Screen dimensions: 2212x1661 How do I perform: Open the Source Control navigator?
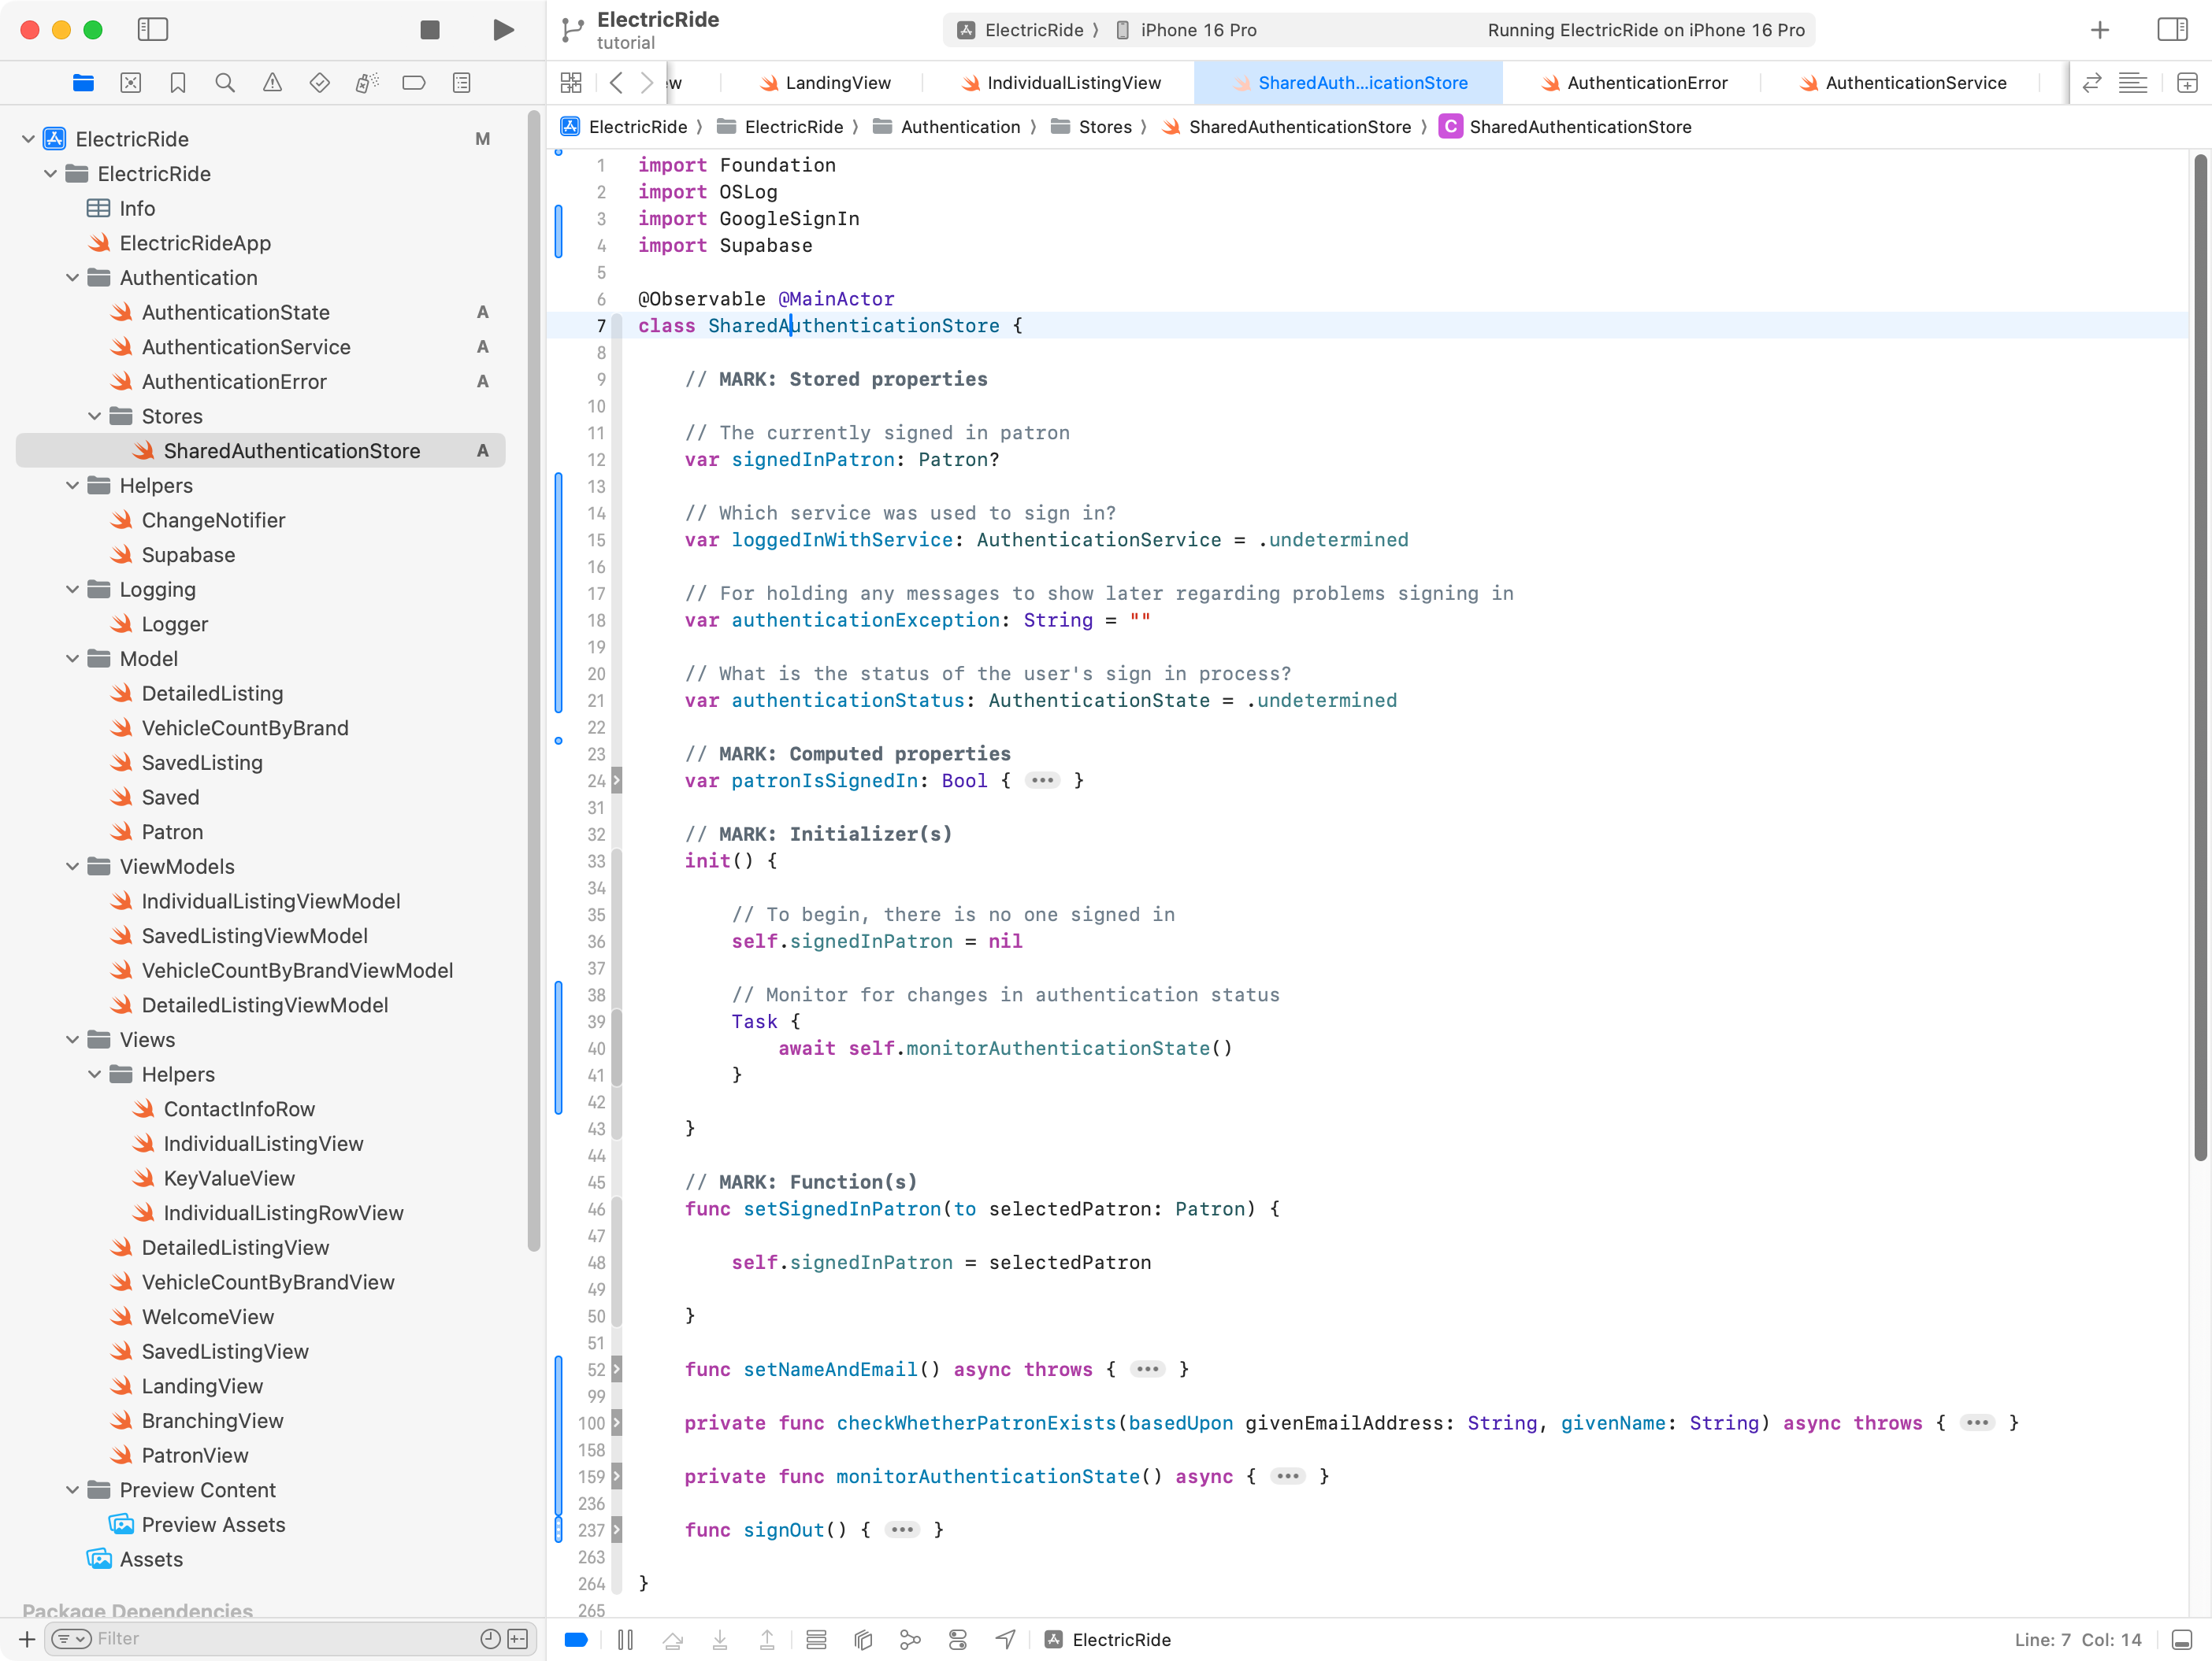[x=131, y=83]
